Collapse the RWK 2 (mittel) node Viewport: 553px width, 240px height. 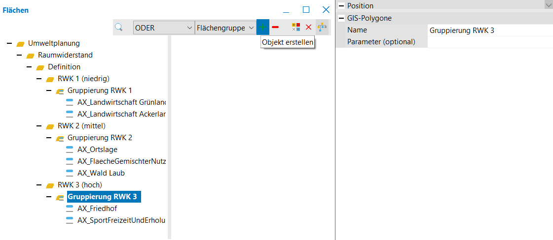pyautogui.click(x=39, y=126)
